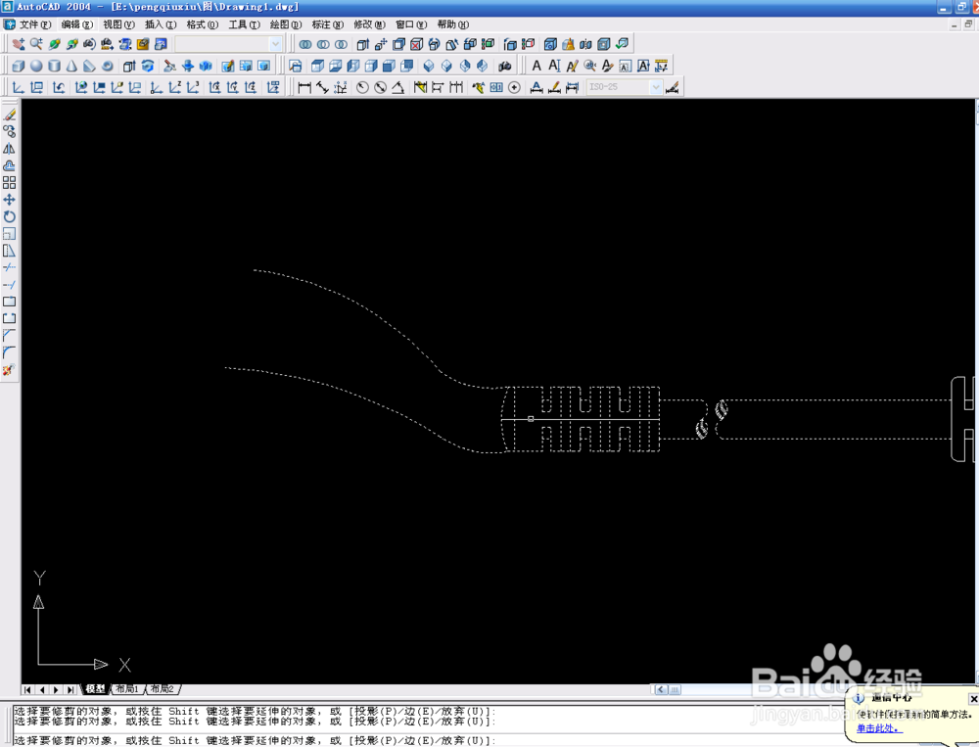
Task: Click the Zoom Realtime magnifier icon
Action: (36, 44)
